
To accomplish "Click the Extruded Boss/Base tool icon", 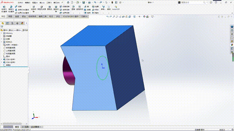I will 4,7.
